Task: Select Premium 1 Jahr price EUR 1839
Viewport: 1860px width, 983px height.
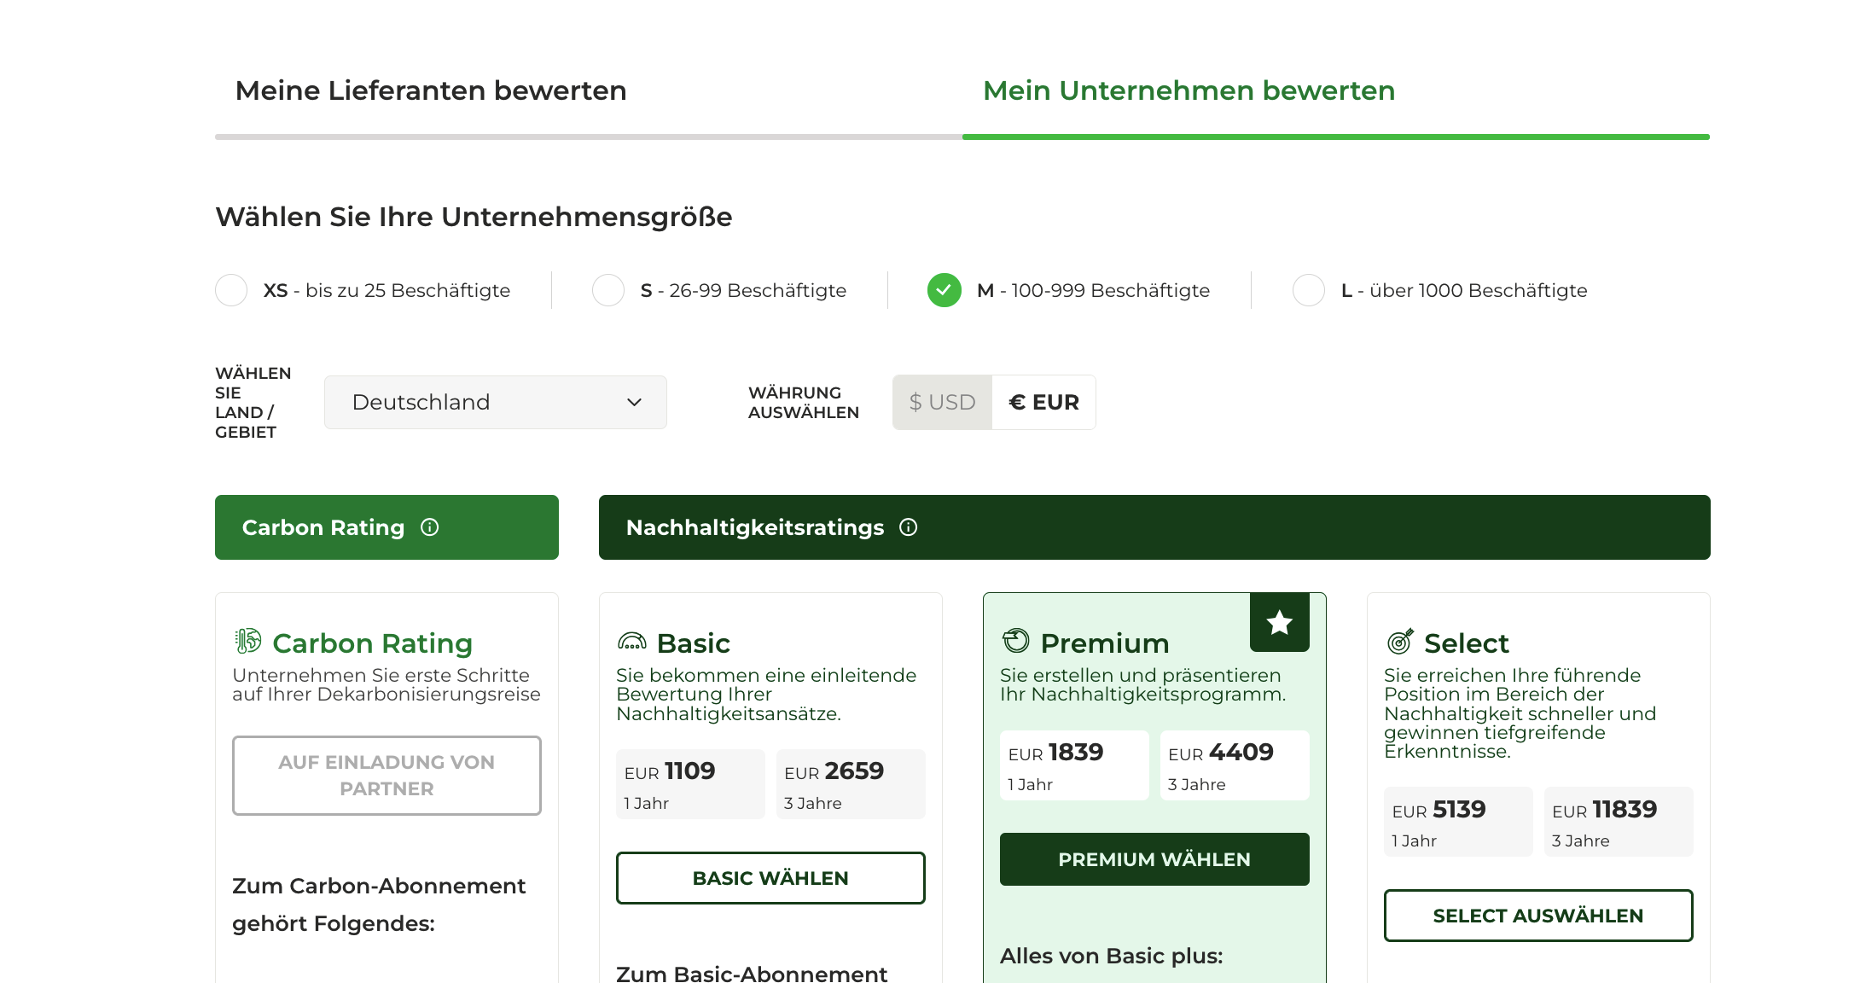Action: coord(1074,765)
